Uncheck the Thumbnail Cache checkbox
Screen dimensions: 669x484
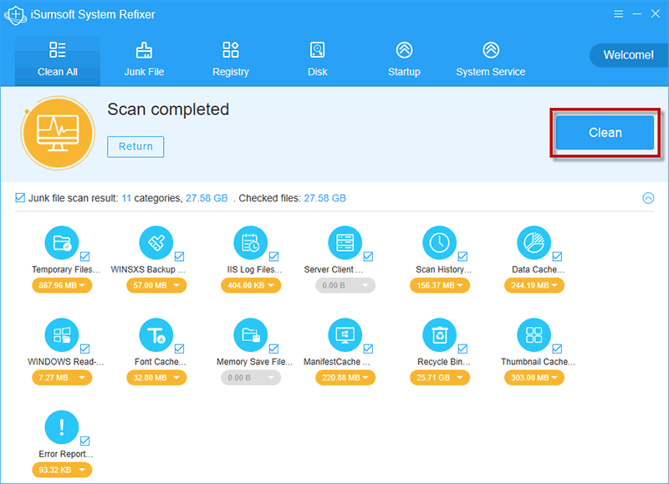point(557,349)
